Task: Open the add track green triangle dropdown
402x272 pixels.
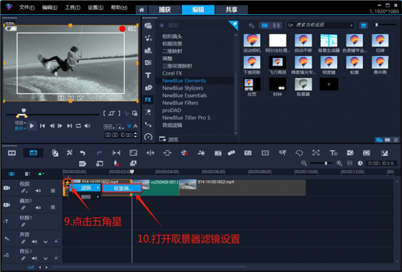Action: click(41, 174)
